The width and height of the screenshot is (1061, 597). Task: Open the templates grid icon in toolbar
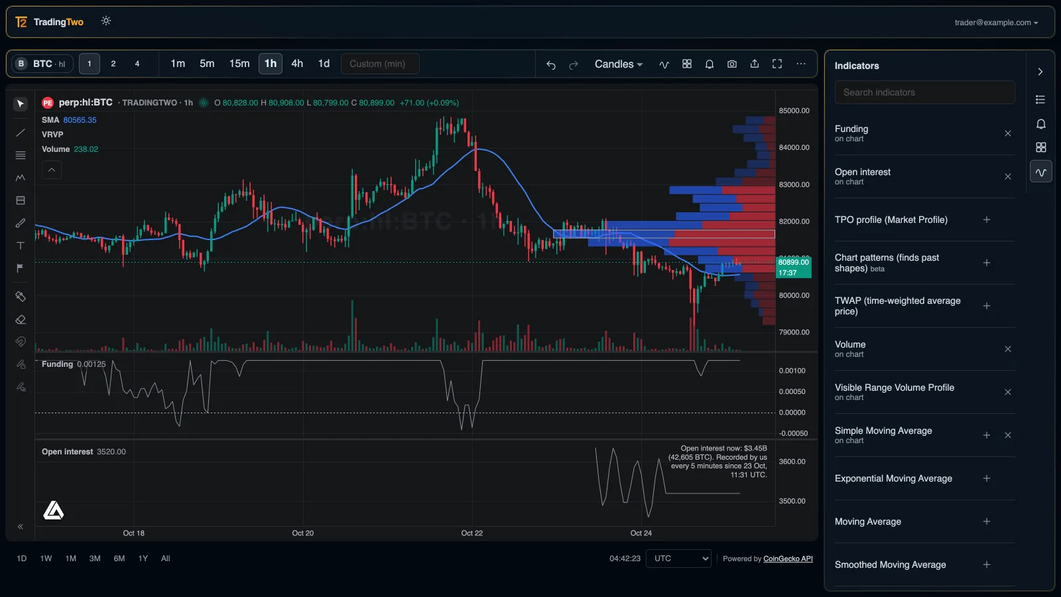[x=687, y=64]
